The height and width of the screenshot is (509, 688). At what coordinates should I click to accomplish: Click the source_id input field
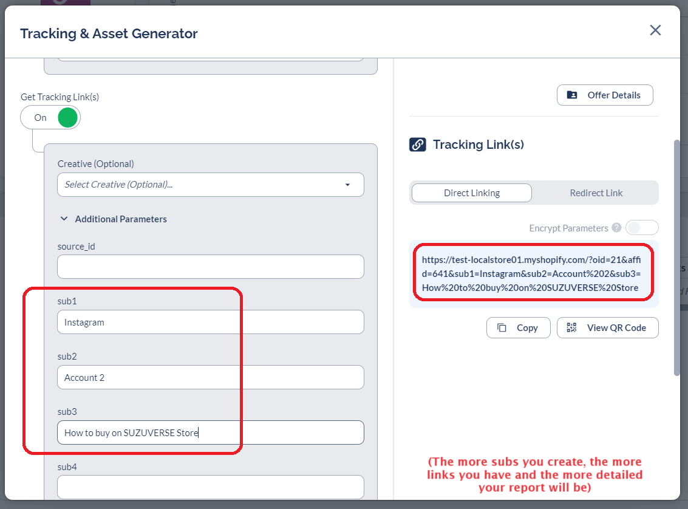210,267
